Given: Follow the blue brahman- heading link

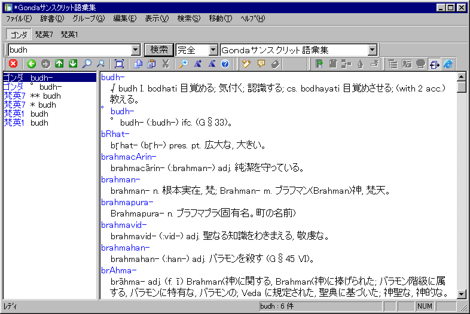Looking at the screenshot, I should (121, 179).
